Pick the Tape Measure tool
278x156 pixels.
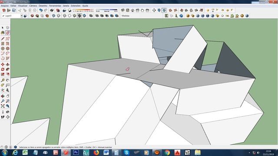pyautogui.click(x=3, y=80)
